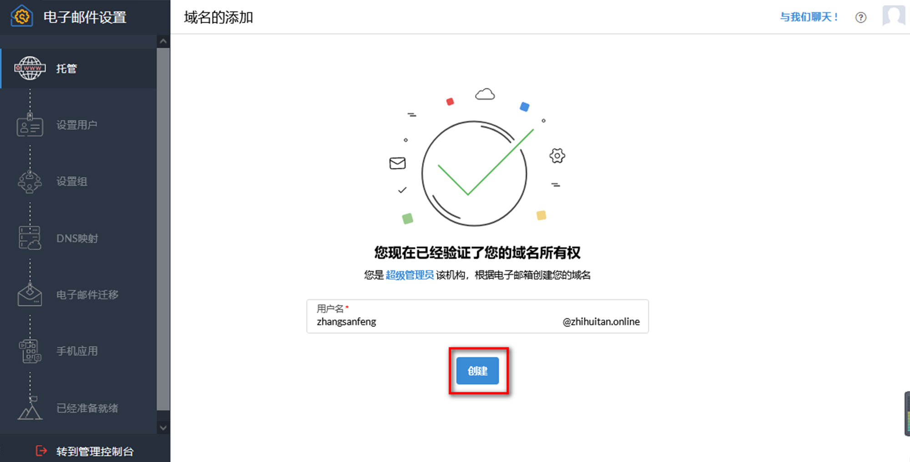Click the 电子邮件迁移 envelope icon
The image size is (910, 462).
(x=30, y=294)
